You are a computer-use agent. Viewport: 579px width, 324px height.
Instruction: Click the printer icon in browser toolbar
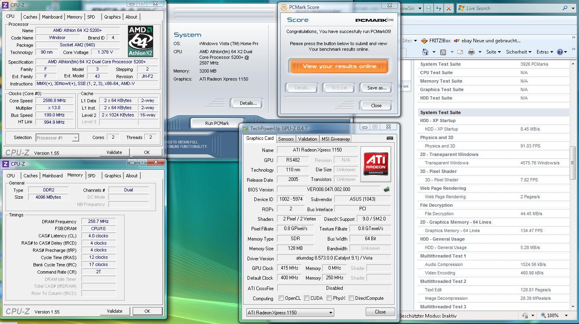[x=471, y=52]
